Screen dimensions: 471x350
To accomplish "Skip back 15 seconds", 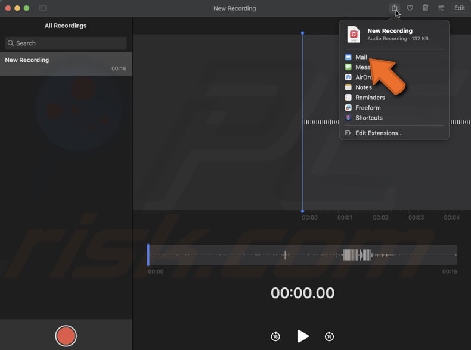I will click(275, 336).
